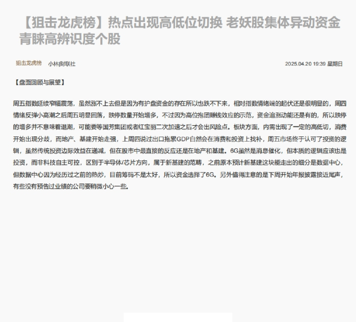
Task: Click the final line starting with 有些没有预告过业绩
Action: tap(71, 186)
